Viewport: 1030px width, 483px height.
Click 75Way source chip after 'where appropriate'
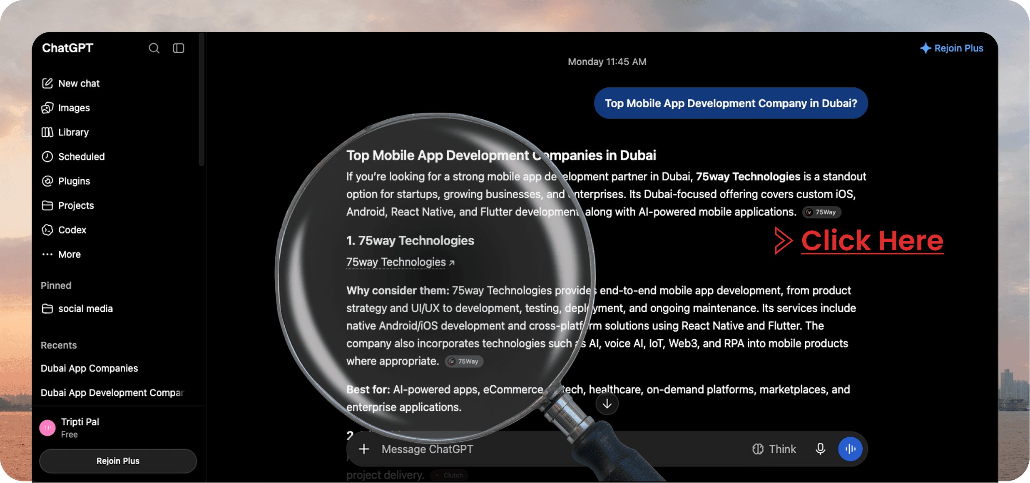(x=464, y=362)
